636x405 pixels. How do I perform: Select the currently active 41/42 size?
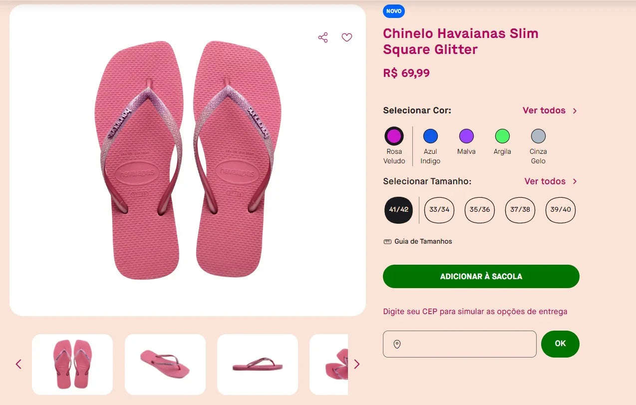398,210
